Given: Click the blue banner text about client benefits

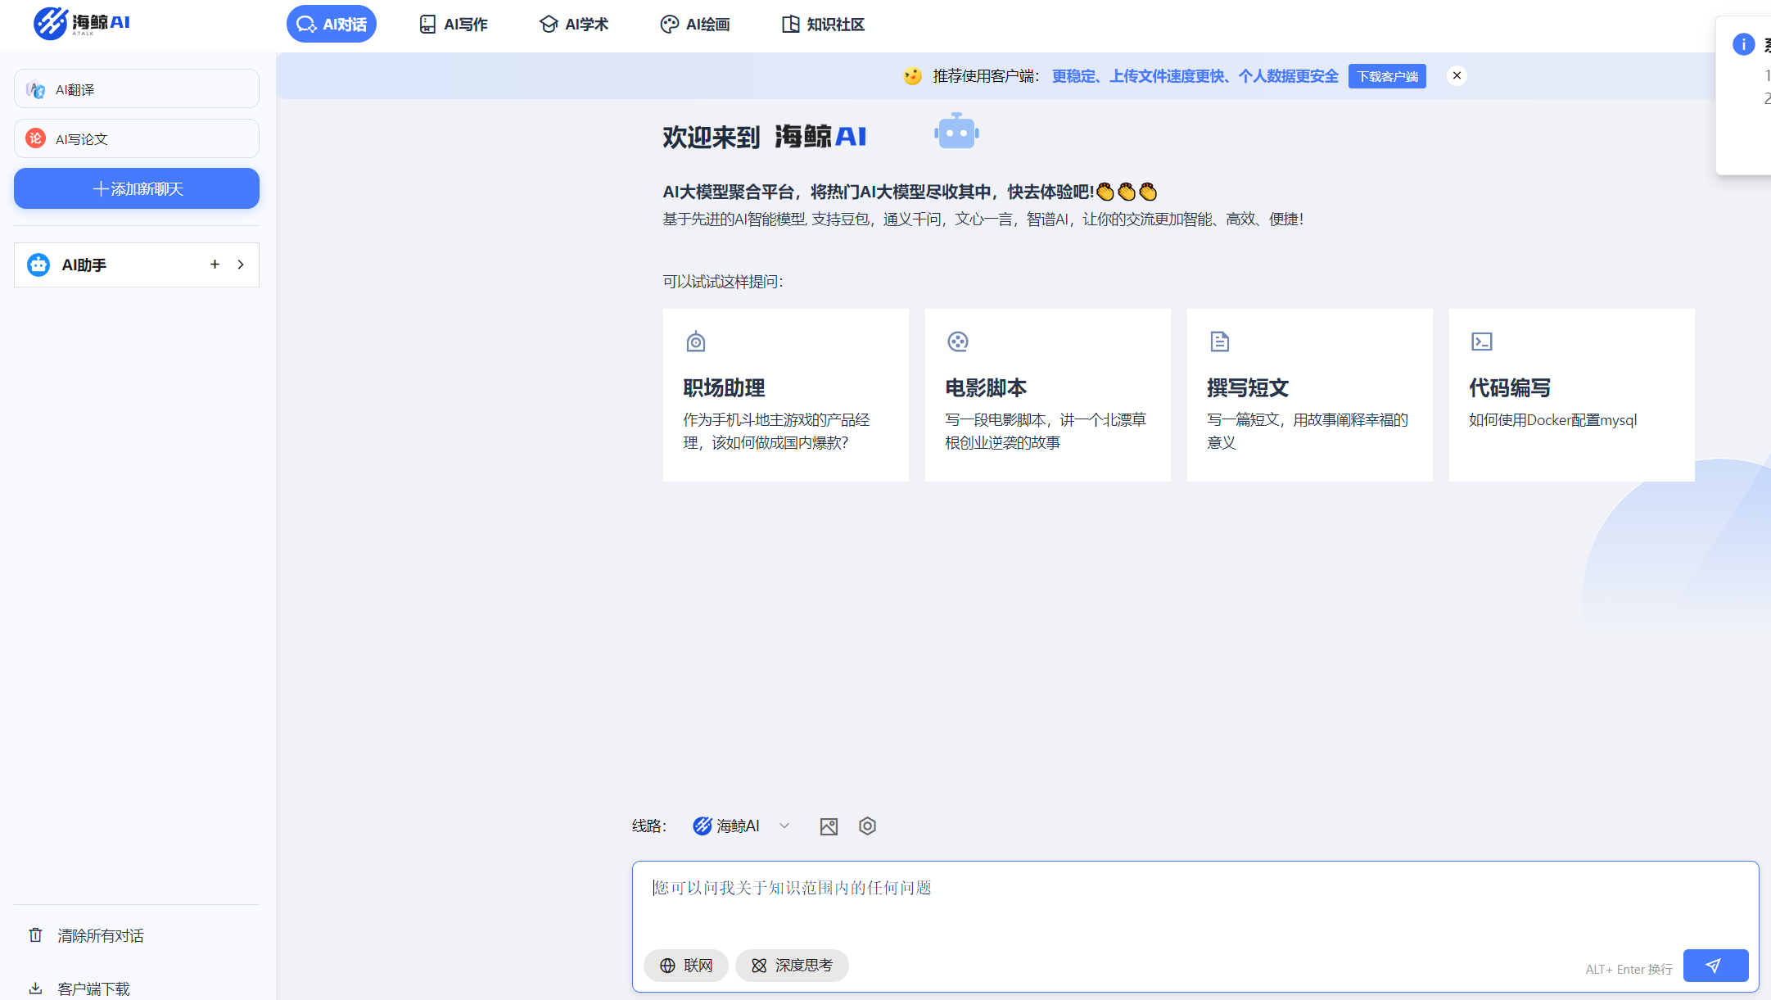Looking at the screenshot, I should click(1195, 76).
